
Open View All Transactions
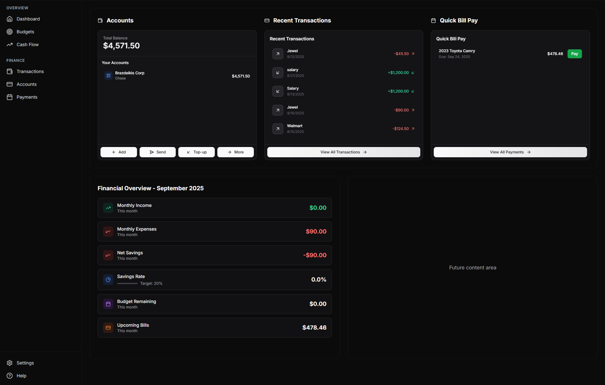(343, 152)
